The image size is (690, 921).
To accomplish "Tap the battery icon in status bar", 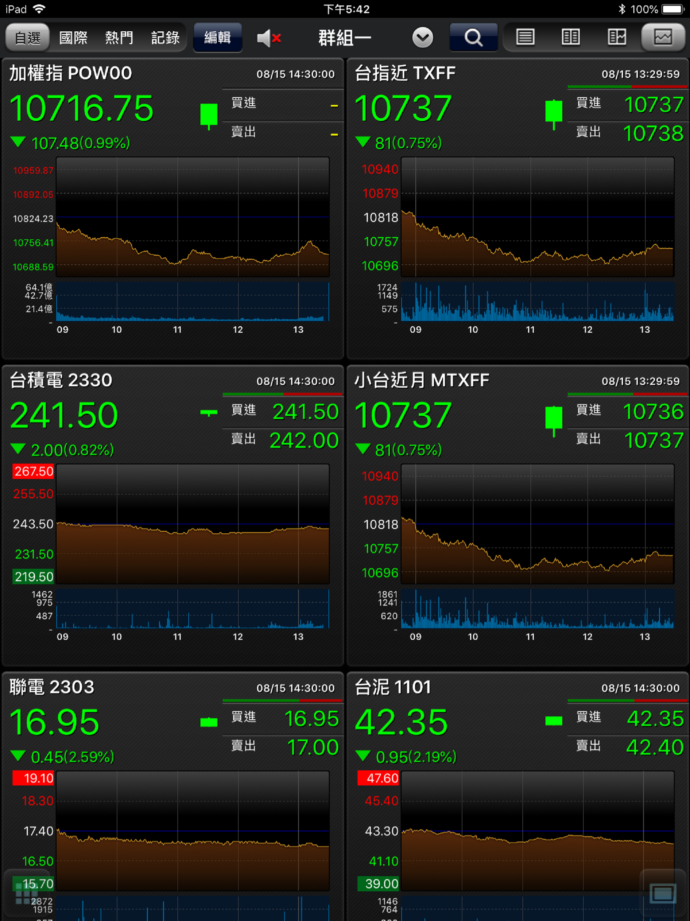I will [x=673, y=9].
